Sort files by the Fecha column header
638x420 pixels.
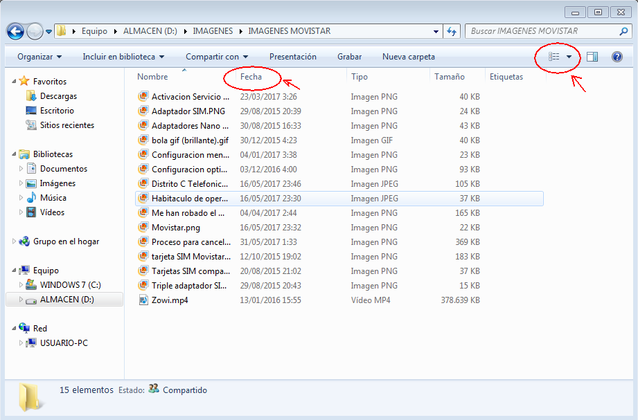tap(251, 77)
